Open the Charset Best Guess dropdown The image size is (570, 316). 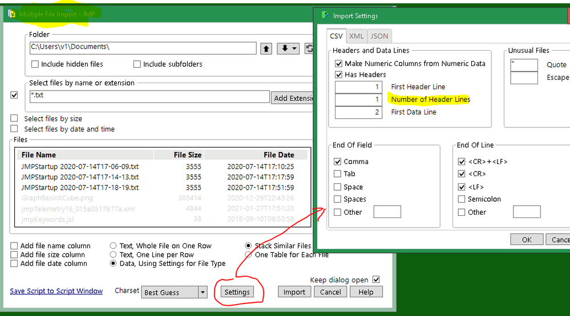click(174, 292)
